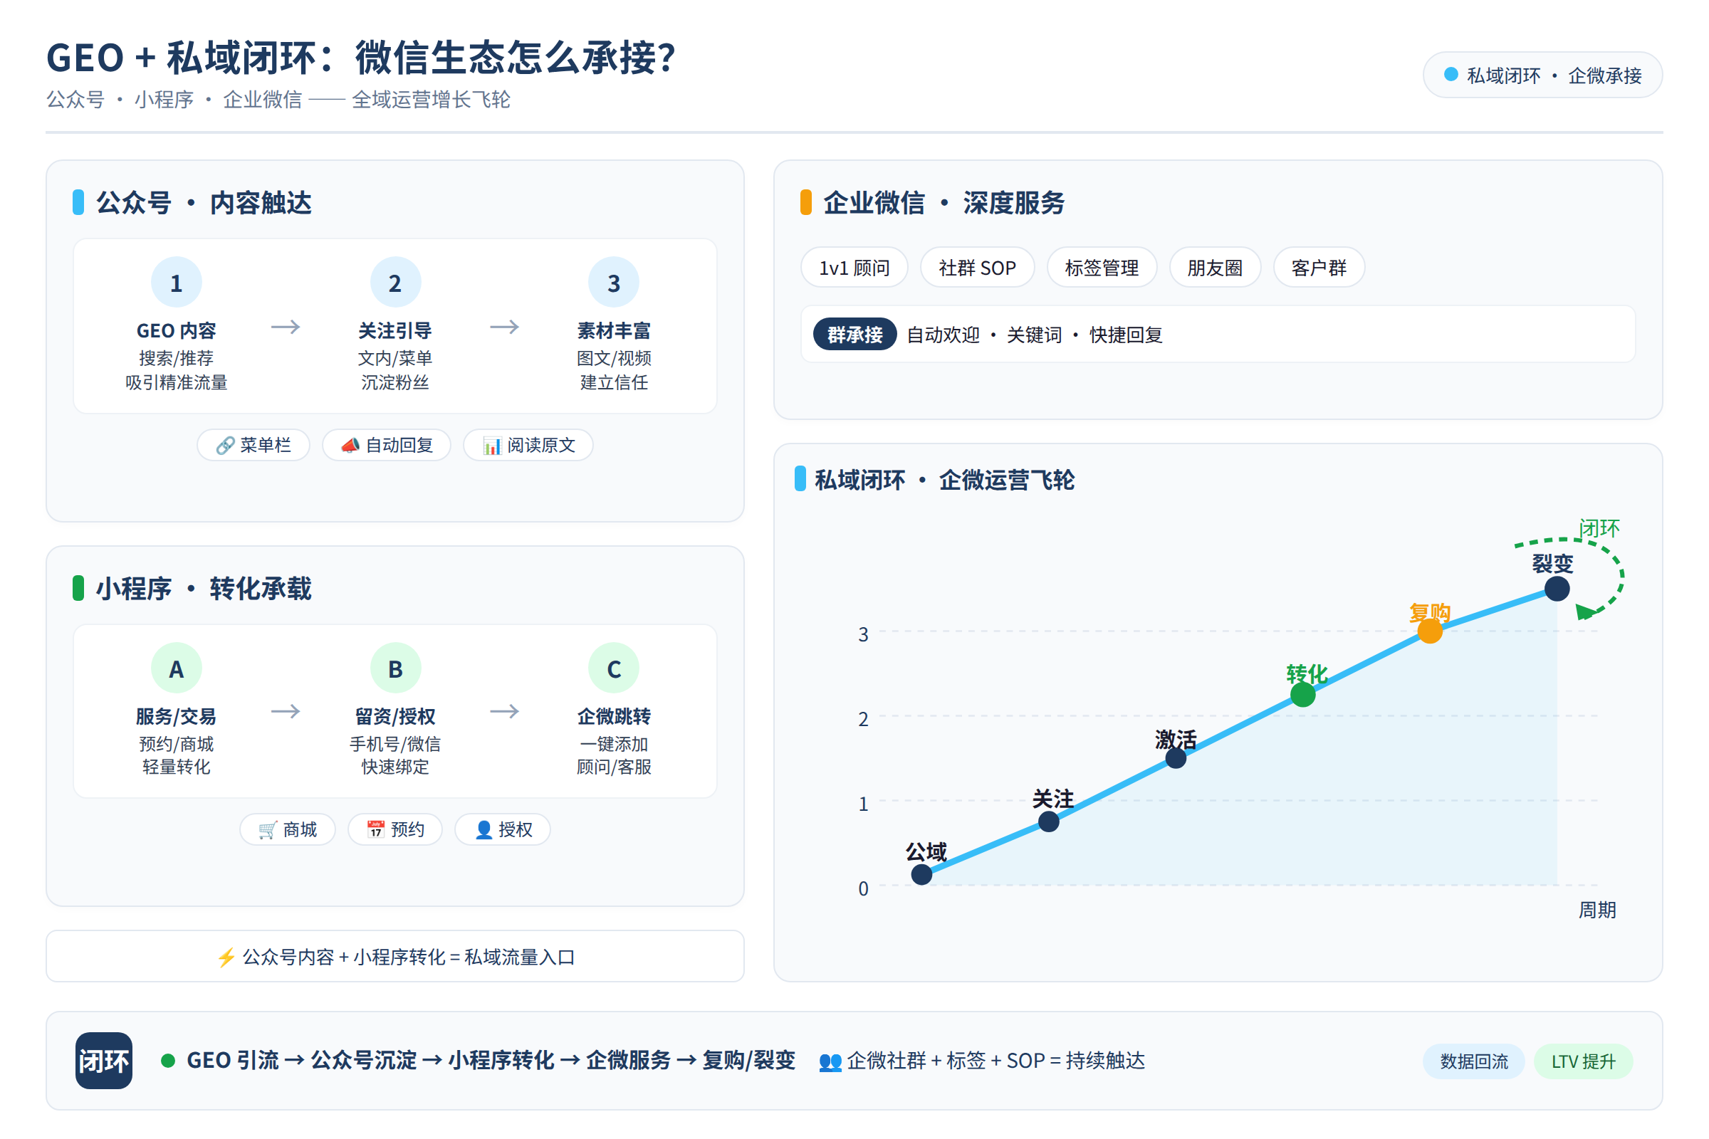Click step circle 1 above GEO 内容

(x=177, y=283)
